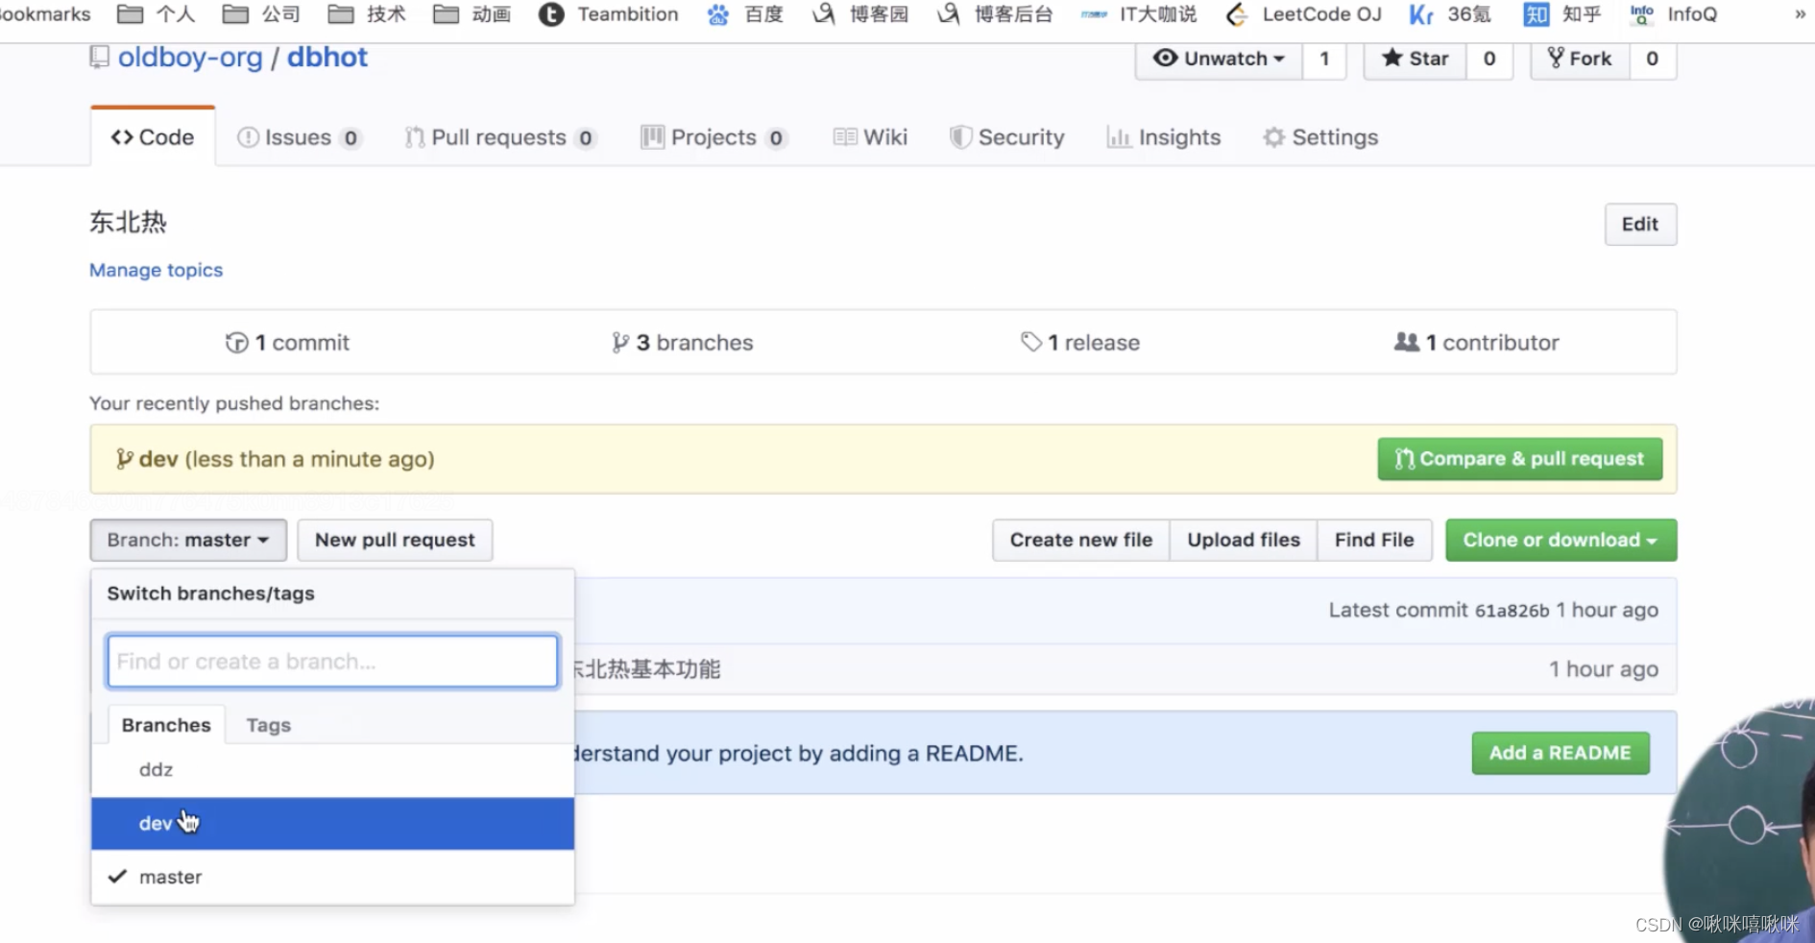Click Create new file button

click(1081, 540)
